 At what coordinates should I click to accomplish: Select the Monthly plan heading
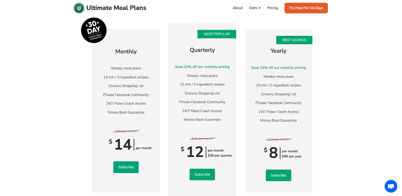click(126, 52)
